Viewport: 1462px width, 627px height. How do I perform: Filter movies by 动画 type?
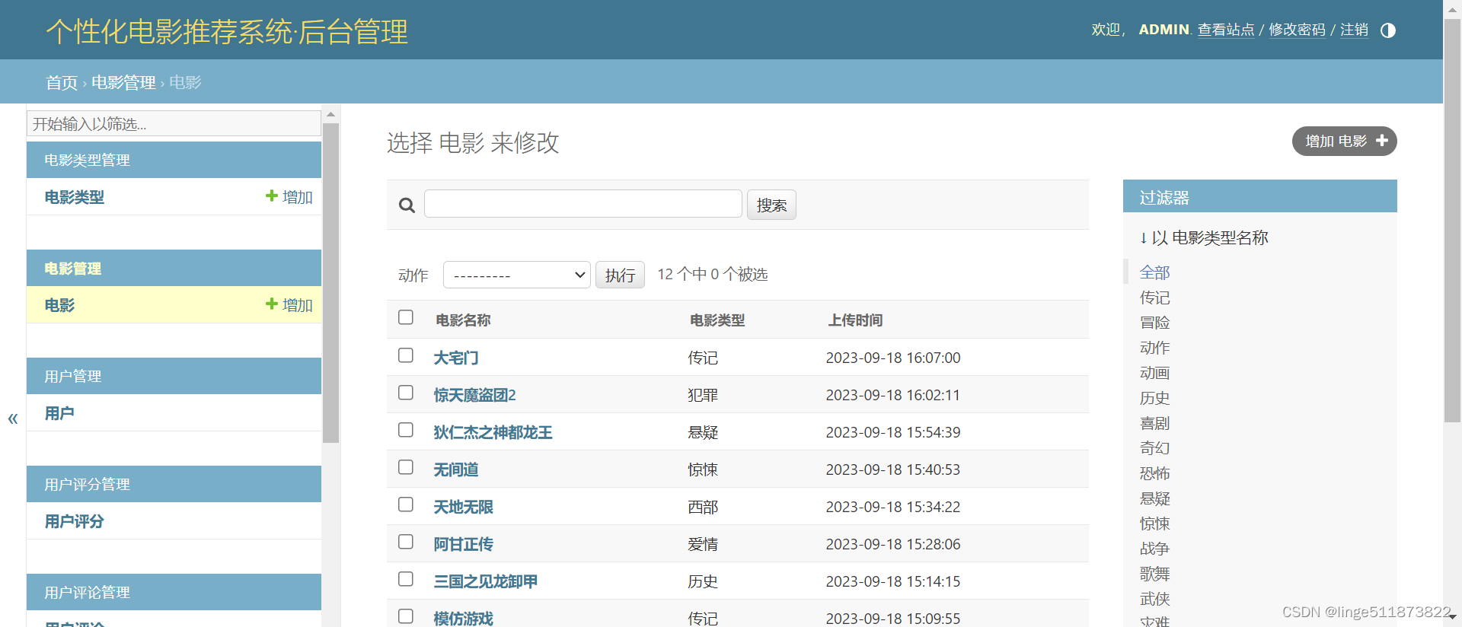click(x=1154, y=373)
